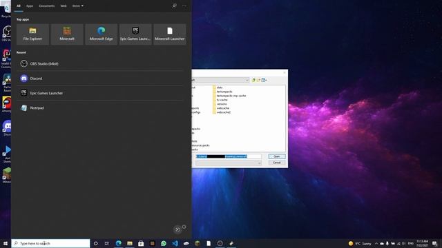Click the screenshot search icon in search panel
This screenshot has height=248, width=442.
(177, 229)
